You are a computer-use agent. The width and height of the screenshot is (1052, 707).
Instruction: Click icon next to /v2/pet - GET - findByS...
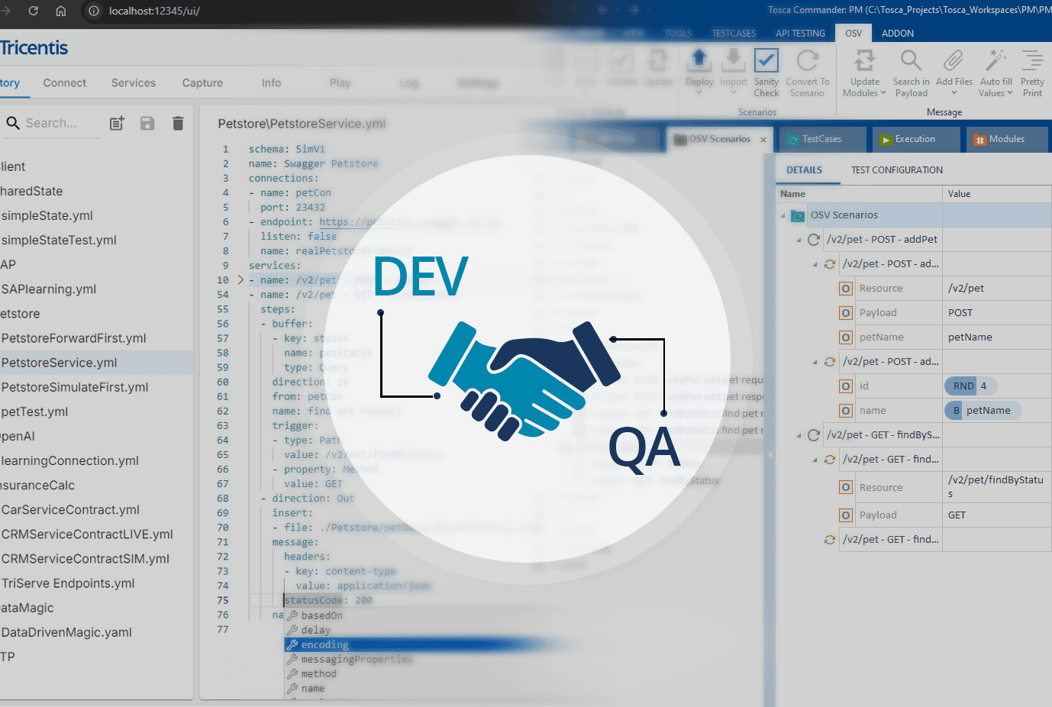(x=814, y=435)
